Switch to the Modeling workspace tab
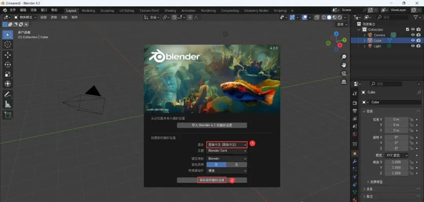The width and height of the screenshot is (424, 202). (88, 11)
